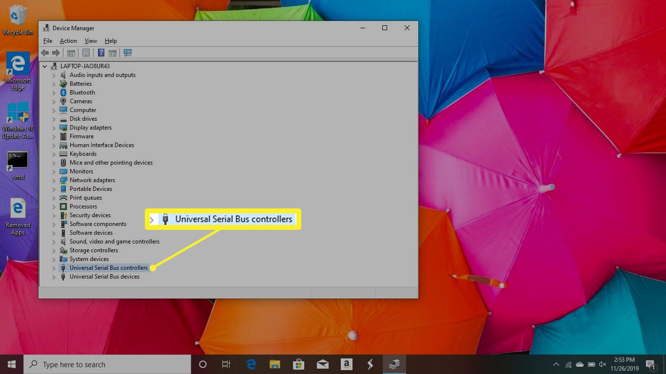This screenshot has height=374, width=666.
Task: Click the Type here to search box
Action: pos(107,364)
